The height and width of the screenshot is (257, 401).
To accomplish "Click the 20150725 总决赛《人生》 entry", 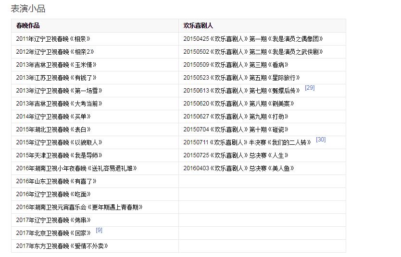I will tap(236, 155).
